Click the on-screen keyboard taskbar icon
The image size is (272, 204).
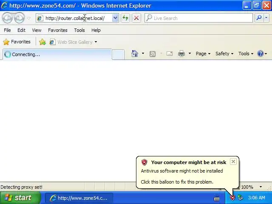tap(217, 198)
